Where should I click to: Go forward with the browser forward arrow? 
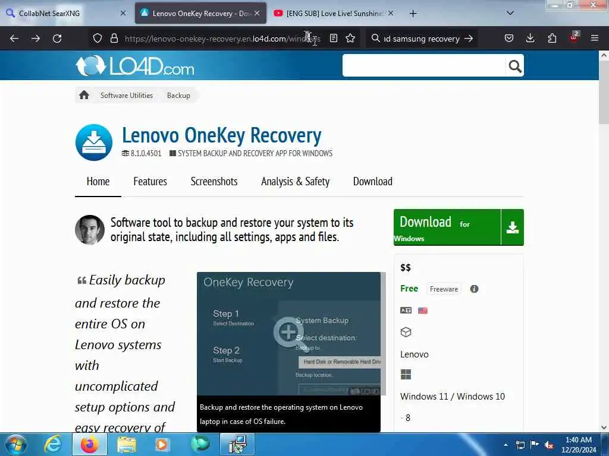[36, 39]
